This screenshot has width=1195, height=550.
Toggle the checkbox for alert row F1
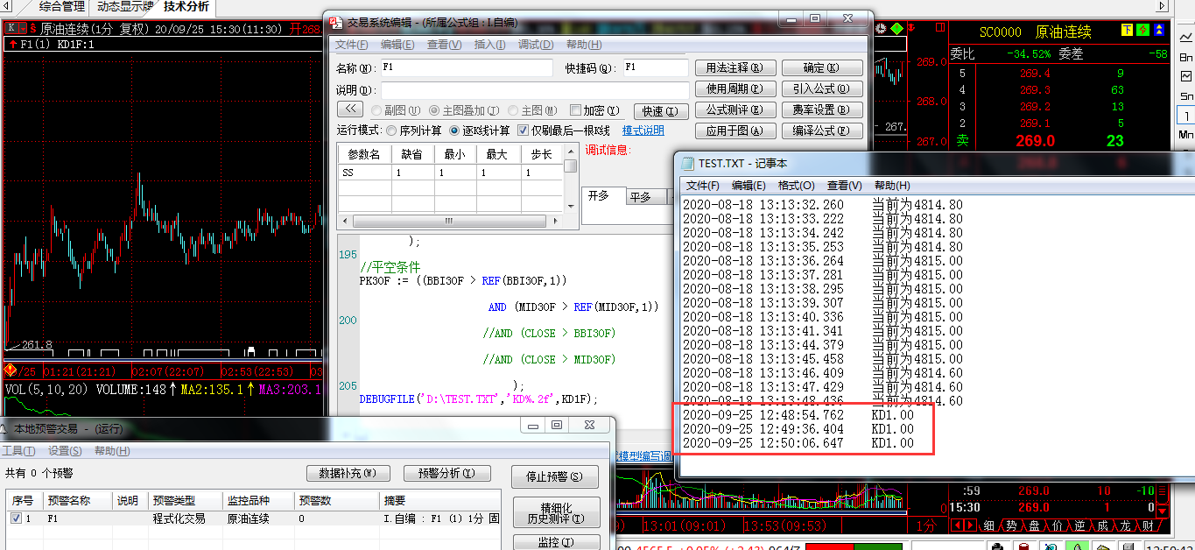tap(16, 518)
